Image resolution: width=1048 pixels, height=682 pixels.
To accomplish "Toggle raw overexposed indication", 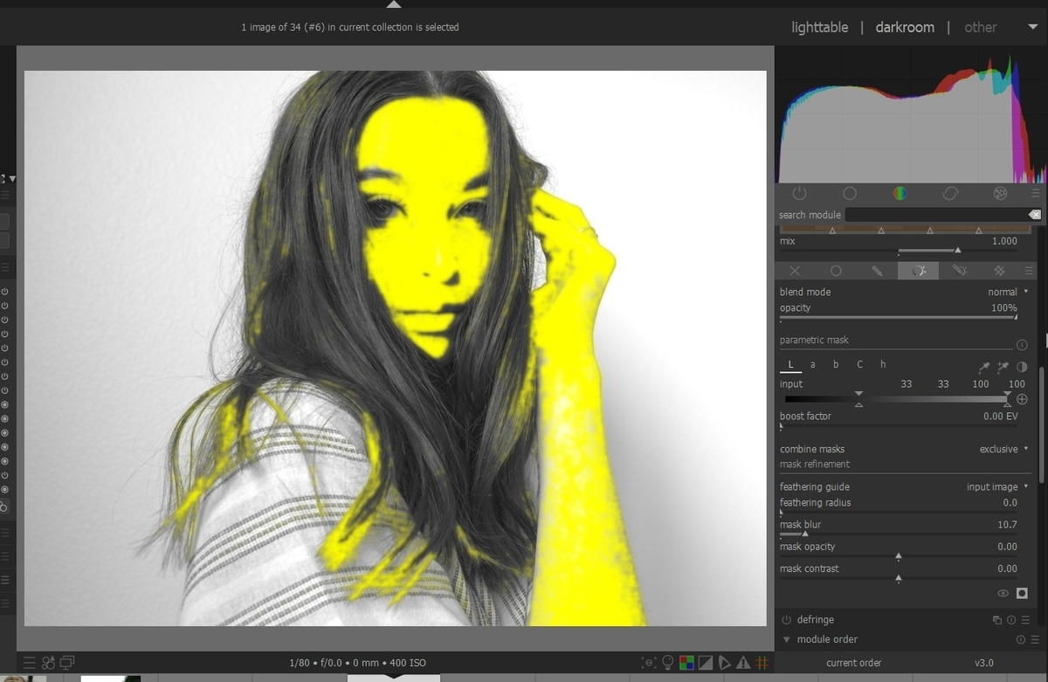I will [686, 663].
